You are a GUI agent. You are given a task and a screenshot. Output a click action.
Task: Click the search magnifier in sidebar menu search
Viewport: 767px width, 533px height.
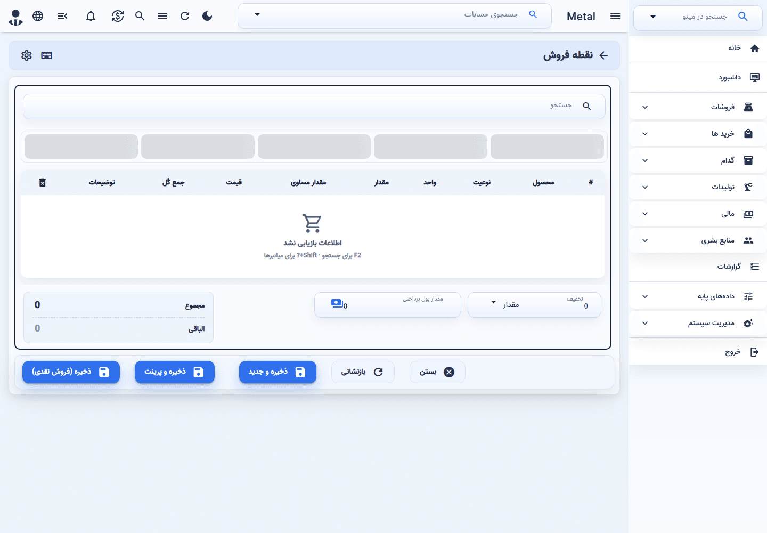click(x=743, y=17)
